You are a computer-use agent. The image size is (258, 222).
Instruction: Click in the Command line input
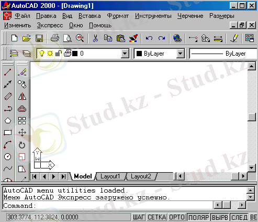pyautogui.click(x=108, y=206)
